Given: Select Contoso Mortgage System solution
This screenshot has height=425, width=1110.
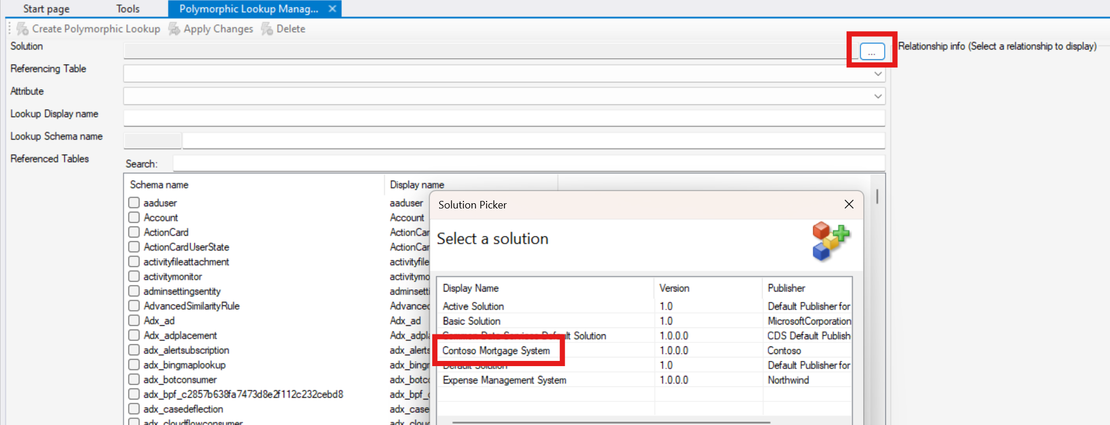Looking at the screenshot, I should (496, 351).
